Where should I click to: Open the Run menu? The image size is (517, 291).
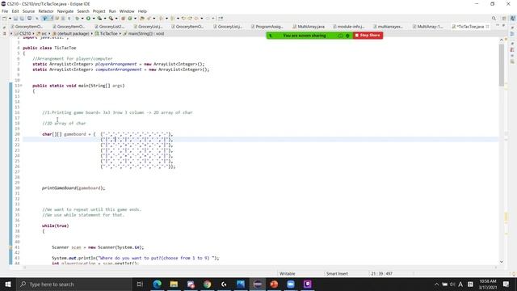point(112,11)
